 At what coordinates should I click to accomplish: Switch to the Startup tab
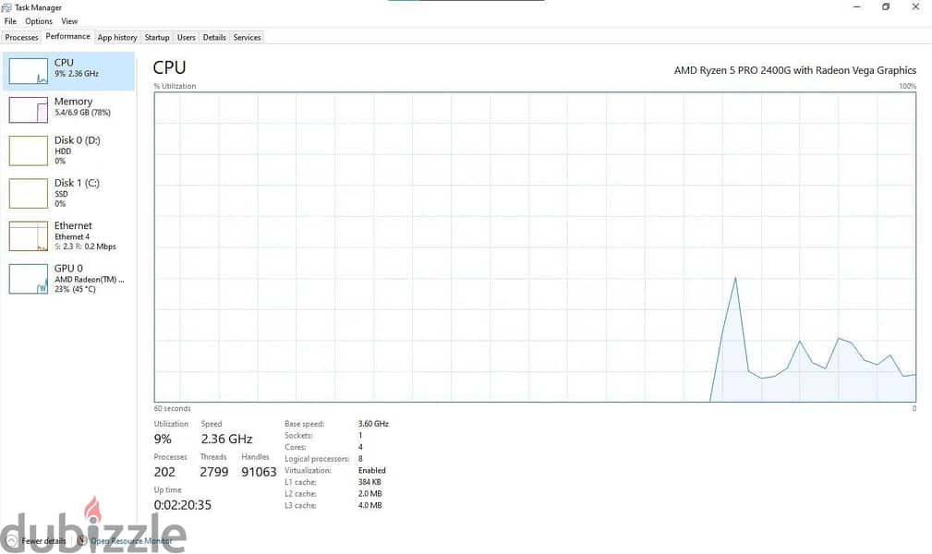point(157,38)
